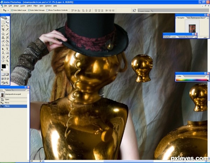This screenshot has height=163, width=210.
Task: Select the Pen tool
Action: tap(3, 53)
